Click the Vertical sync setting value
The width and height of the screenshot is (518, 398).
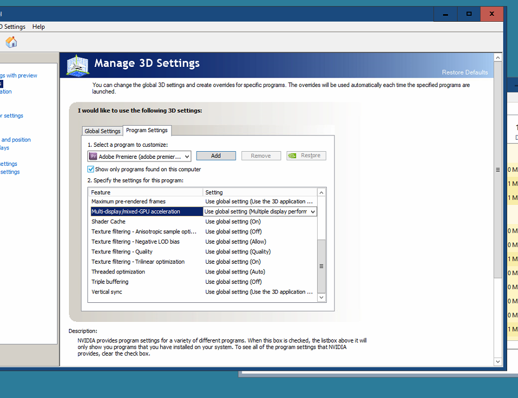tap(258, 292)
